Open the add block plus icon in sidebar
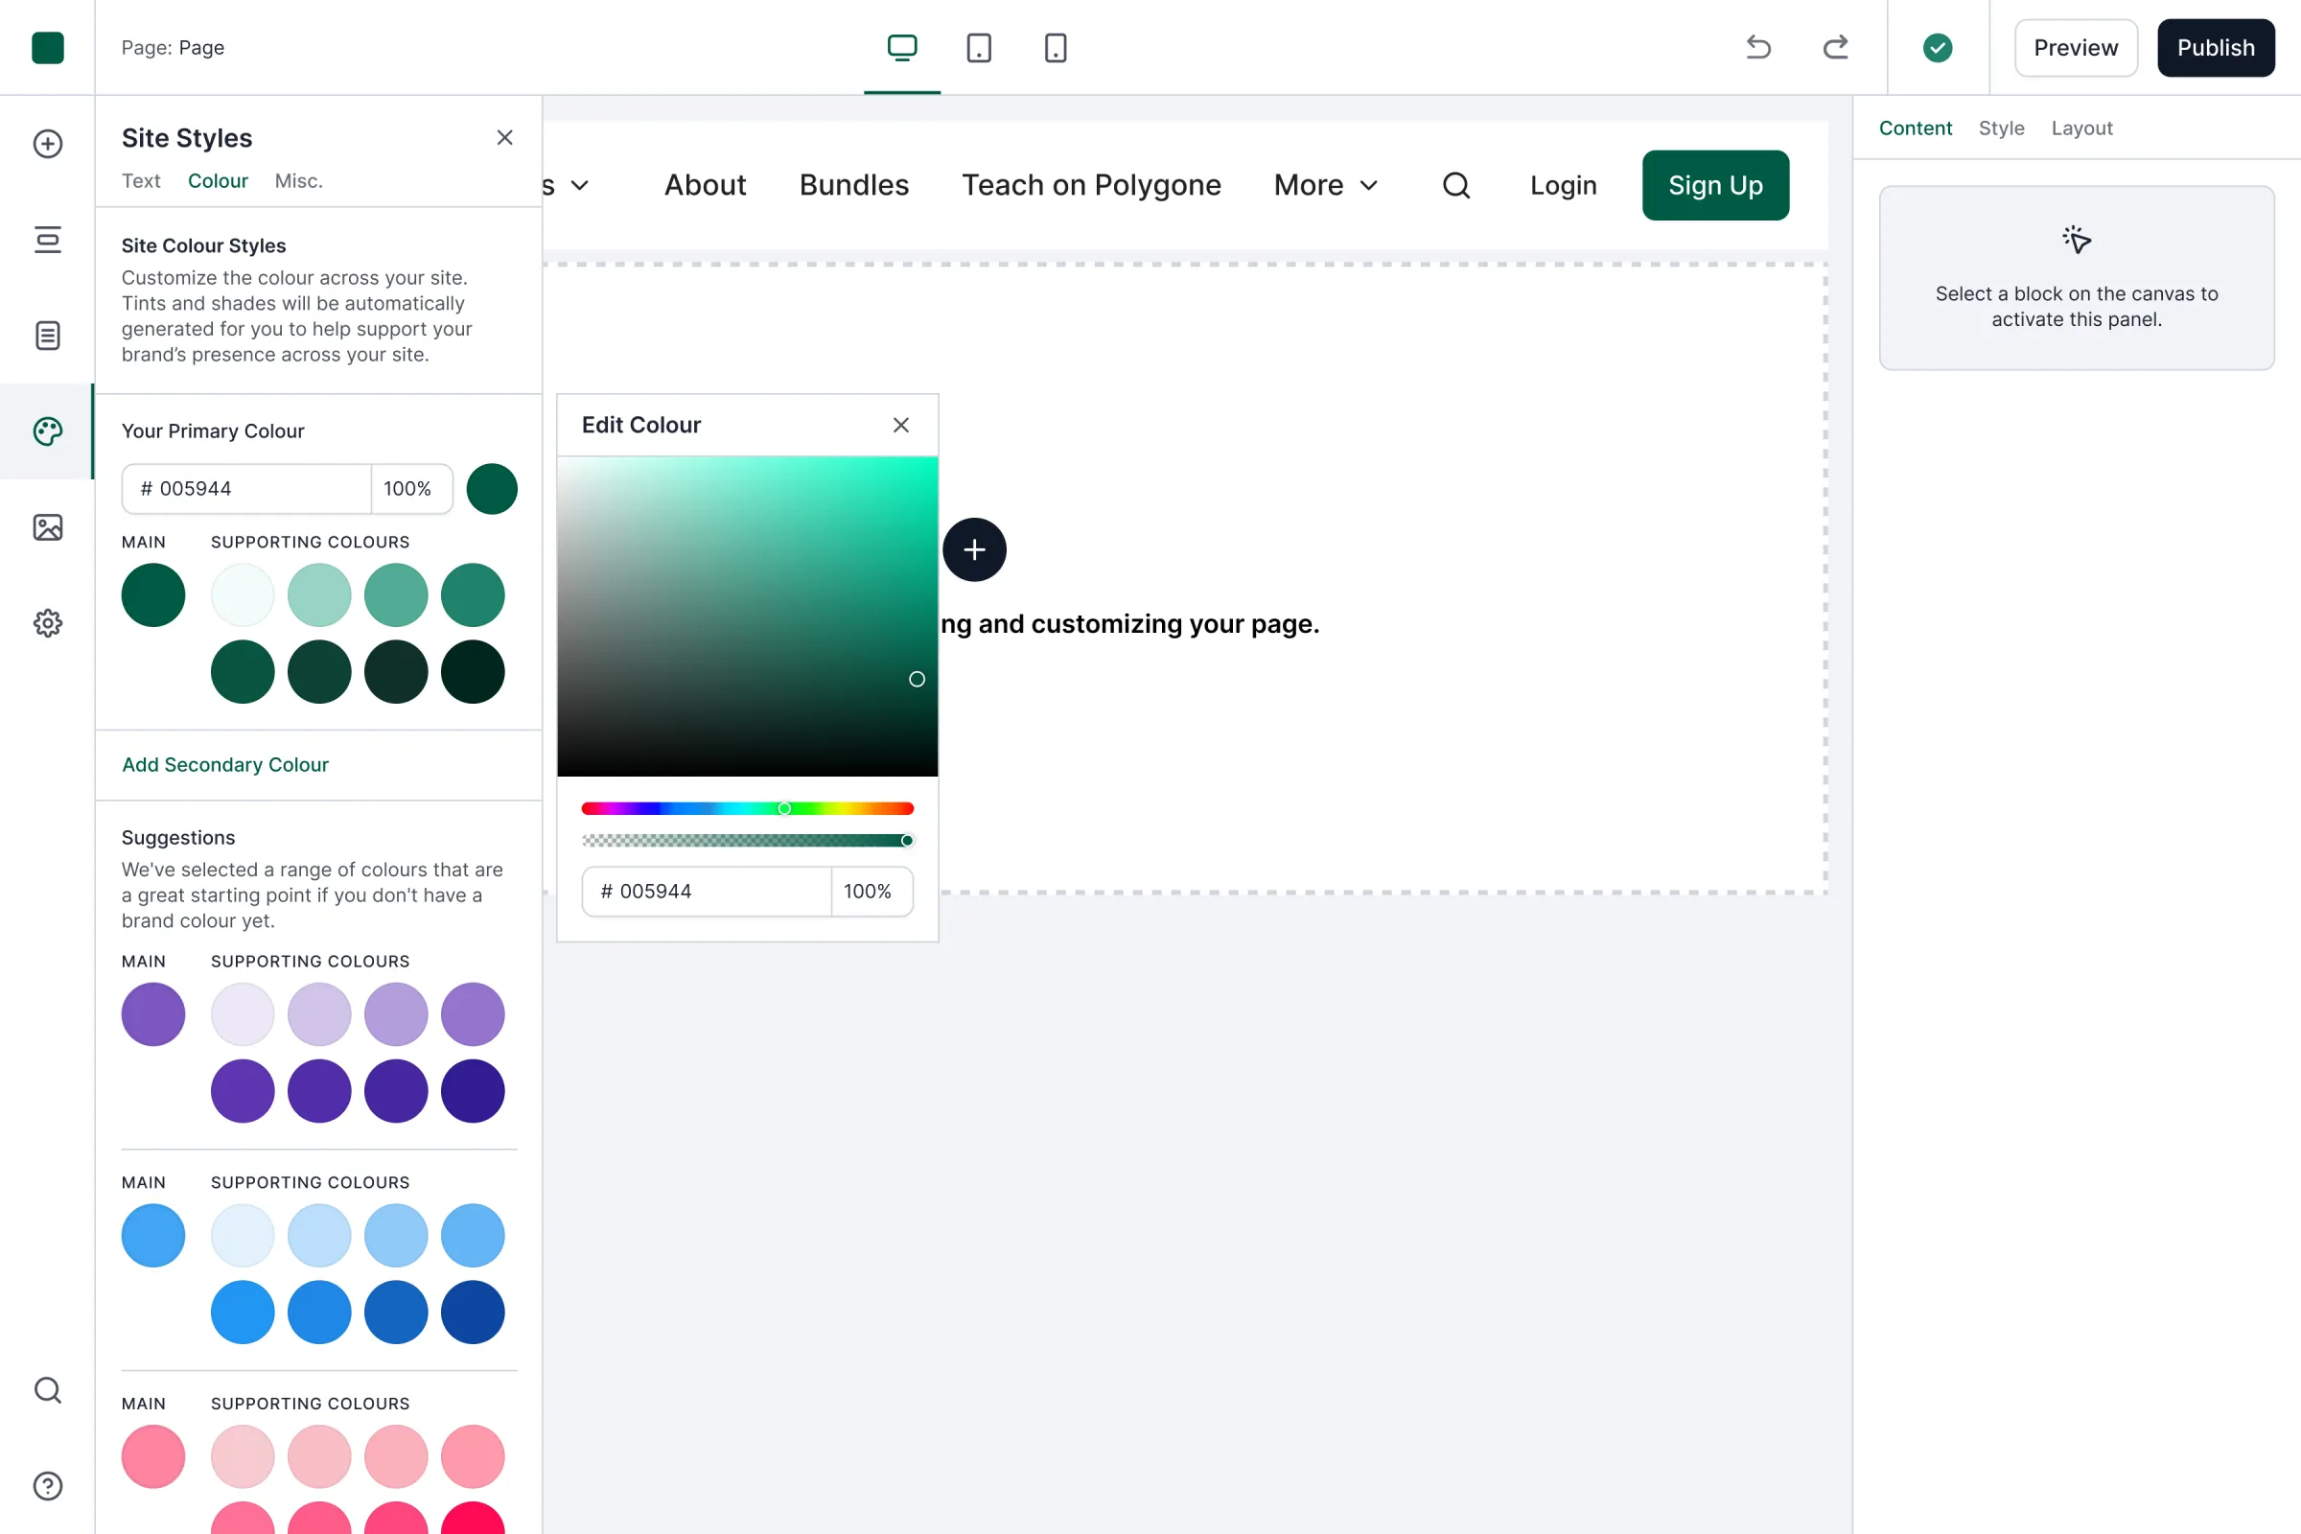This screenshot has height=1534, width=2301. tap(47, 144)
